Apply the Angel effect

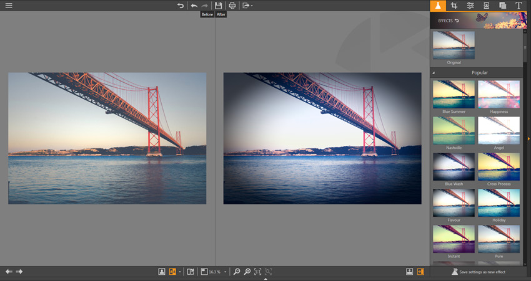pos(499,130)
